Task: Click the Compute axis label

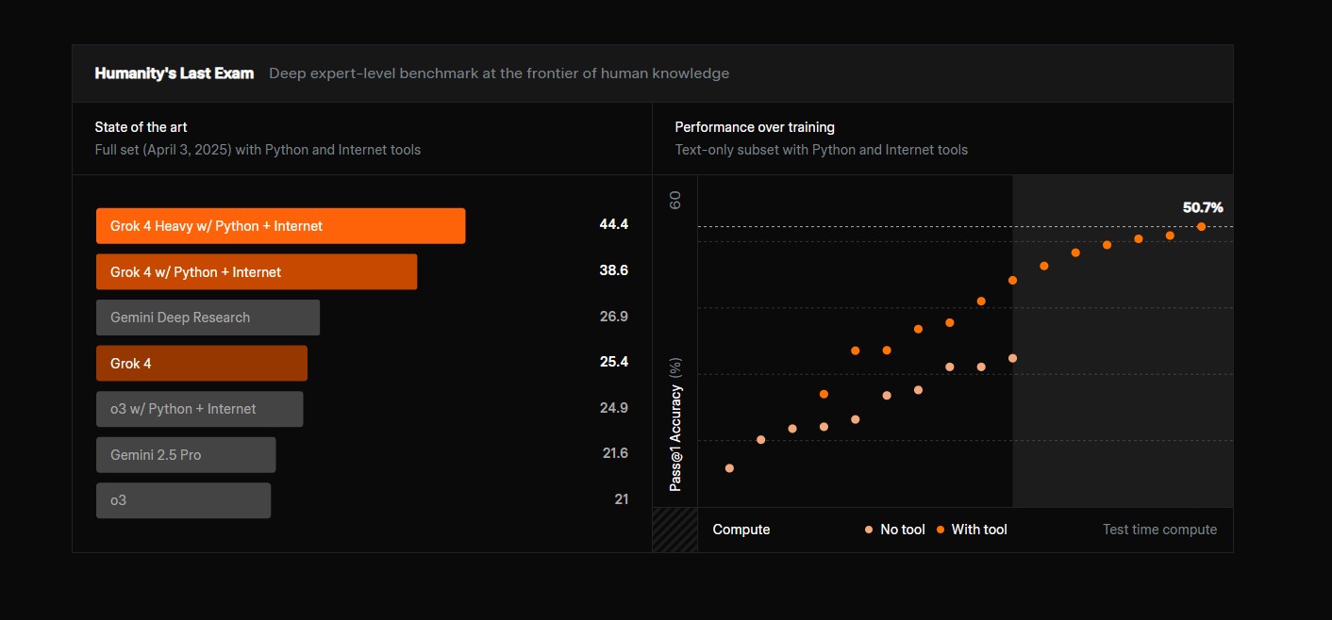Action: click(x=741, y=530)
